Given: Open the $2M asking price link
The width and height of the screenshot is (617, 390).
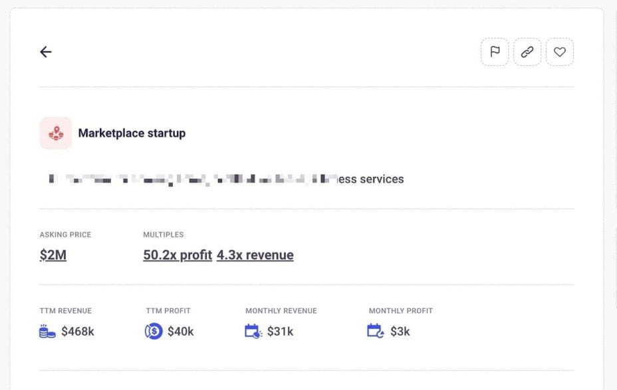Looking at the screenshot, I should coord(53,254).
